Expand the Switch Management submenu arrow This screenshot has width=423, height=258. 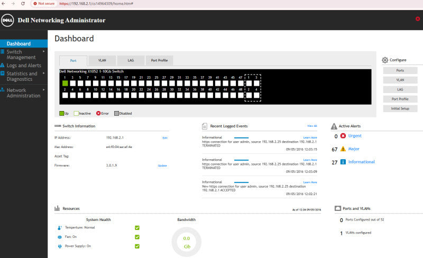pyautogui.click(x=43, y=51)
